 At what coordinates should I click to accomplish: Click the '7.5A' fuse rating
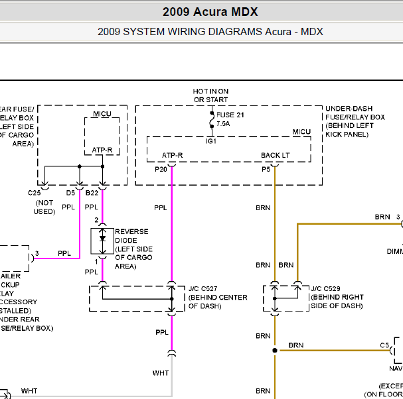(223, 124)
